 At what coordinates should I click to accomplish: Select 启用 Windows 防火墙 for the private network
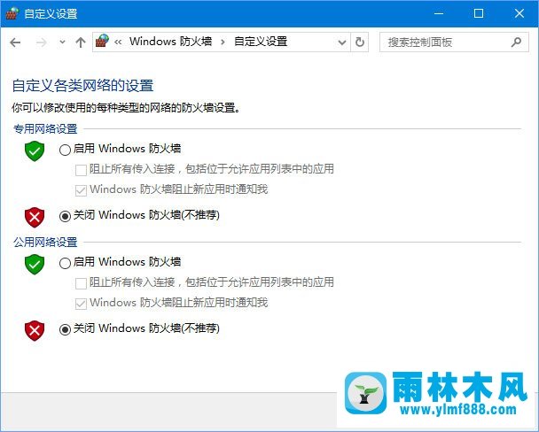[x=65, y=150]
